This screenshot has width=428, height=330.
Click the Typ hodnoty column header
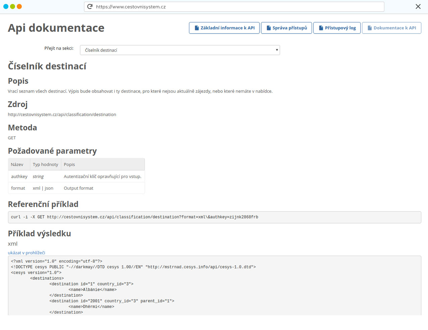point(45,164)
